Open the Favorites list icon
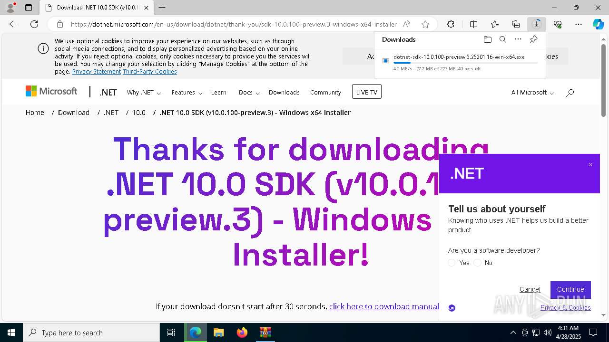609x342 pixels. point(495,24)
